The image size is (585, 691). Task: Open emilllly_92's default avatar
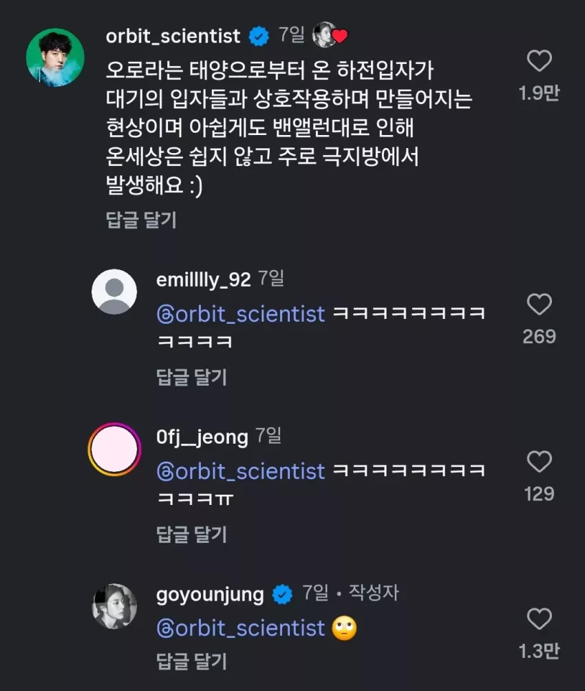click(114, 291)
